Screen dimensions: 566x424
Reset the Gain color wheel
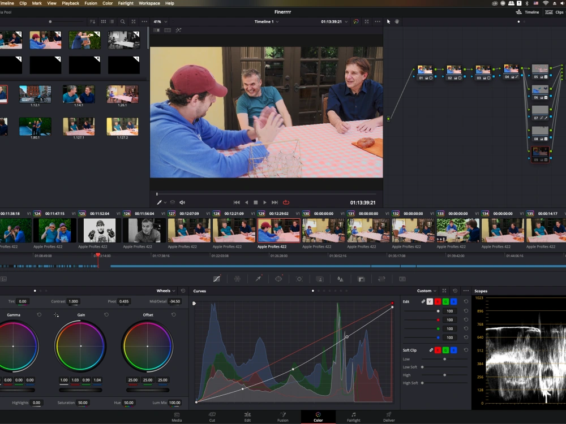pyautogui.click(x=106, y=315)
